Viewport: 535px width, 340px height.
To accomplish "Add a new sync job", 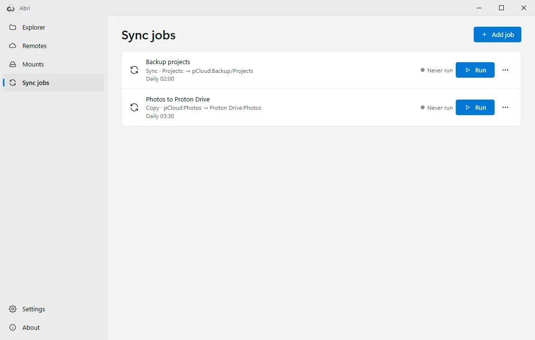I will pyautogui.click(x=497, y=34).
